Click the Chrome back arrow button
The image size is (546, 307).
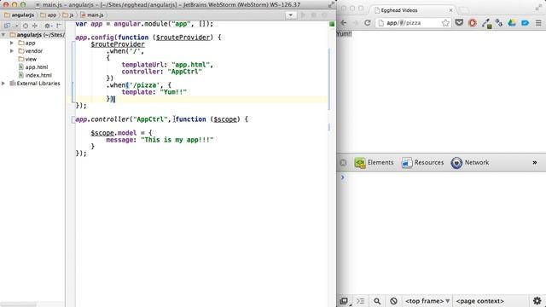344,23
